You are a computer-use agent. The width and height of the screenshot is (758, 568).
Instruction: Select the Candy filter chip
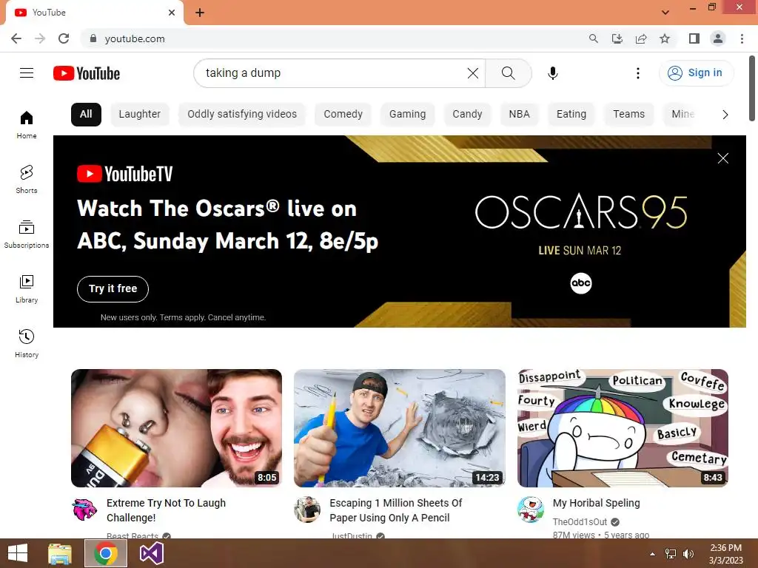click(x=468, y=115)
